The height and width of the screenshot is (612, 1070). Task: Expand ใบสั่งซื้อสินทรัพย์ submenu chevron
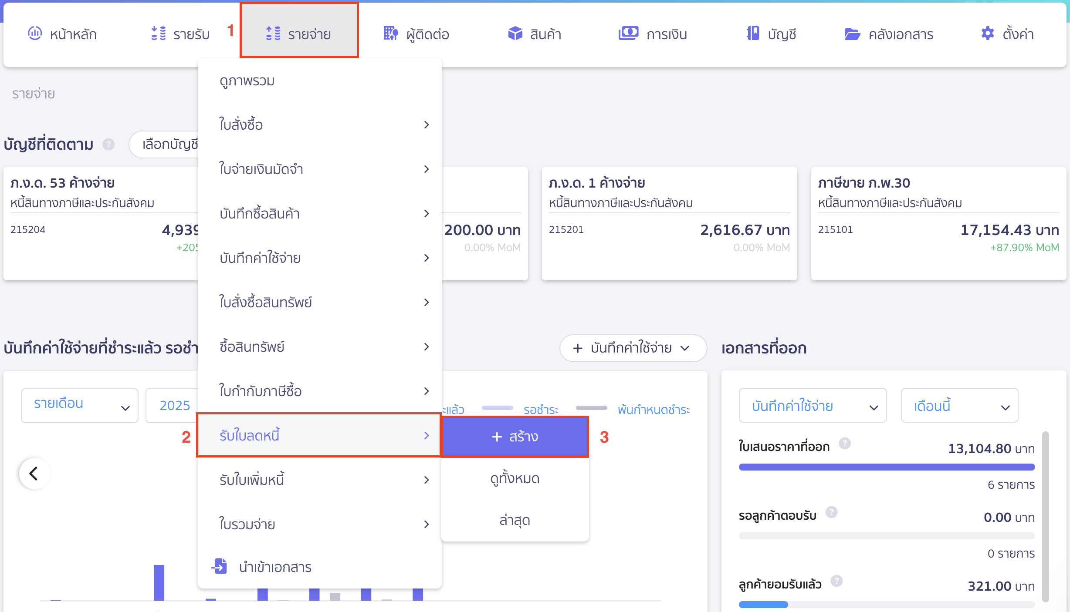[427, 303]
